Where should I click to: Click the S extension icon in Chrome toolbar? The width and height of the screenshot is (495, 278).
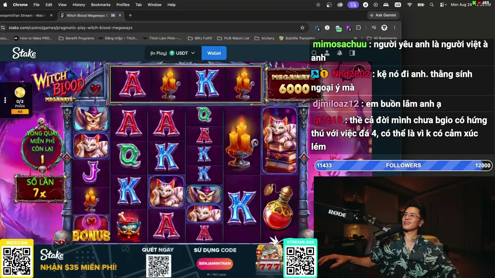[327, 27]
